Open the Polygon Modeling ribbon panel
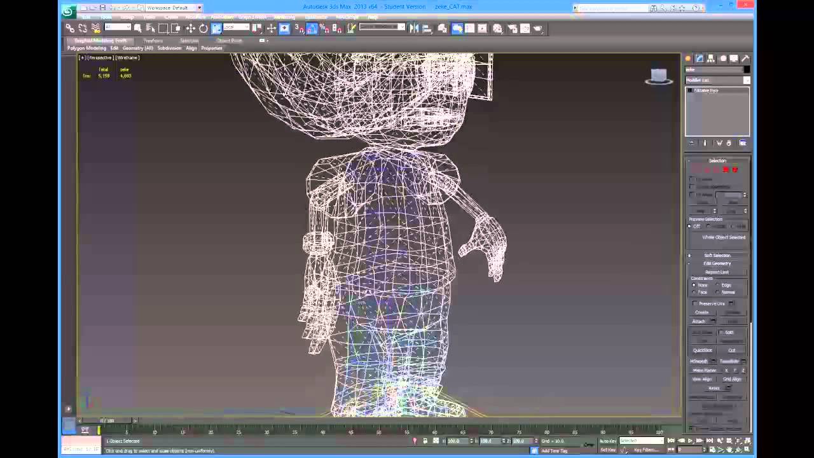This screenshot has height=458, width=814. pos(87,48)
